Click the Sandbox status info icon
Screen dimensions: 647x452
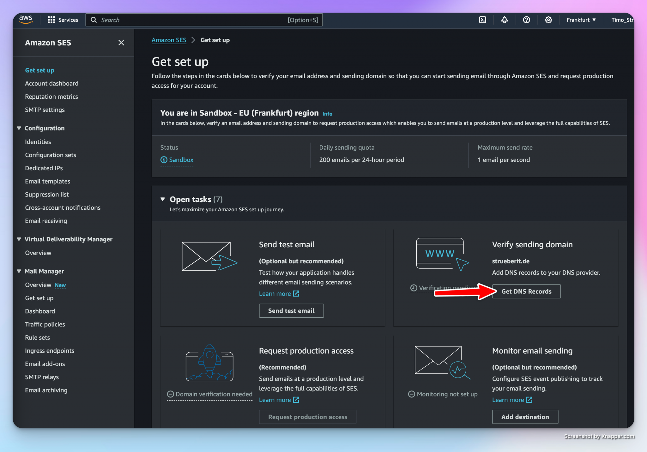coord(164,160)
